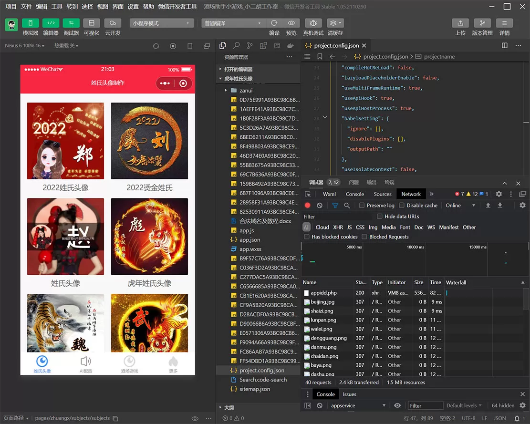Screen dimensions: 530x424
Task: Open the 工具 menu in the menu bar
Action: tap(57, 7)
